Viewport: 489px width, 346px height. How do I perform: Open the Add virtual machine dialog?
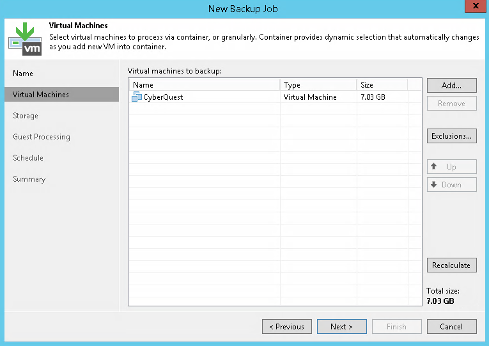click(451, 85)
